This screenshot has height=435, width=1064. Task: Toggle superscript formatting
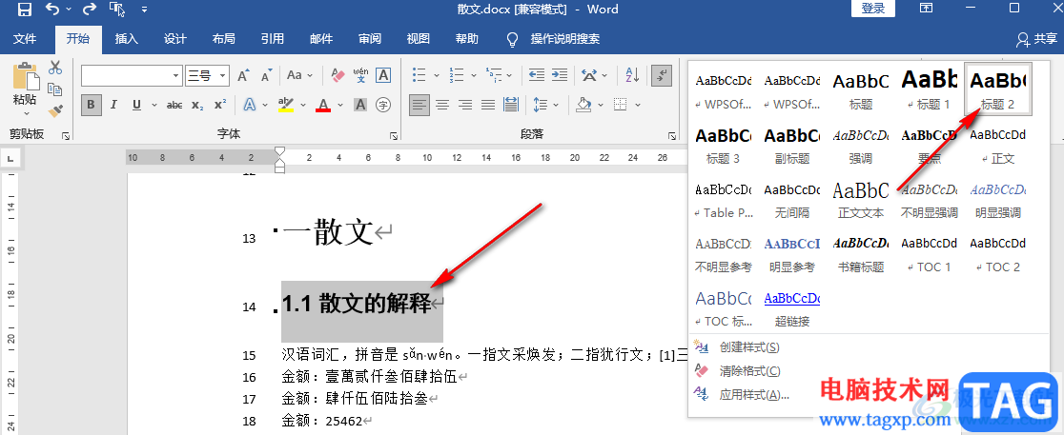[220, 105]
